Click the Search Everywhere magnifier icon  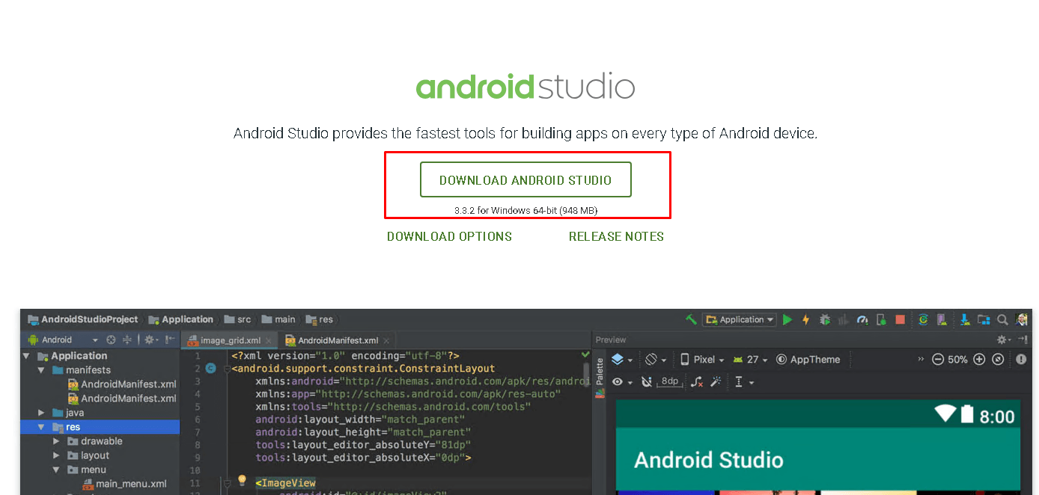click(1002, 319)
